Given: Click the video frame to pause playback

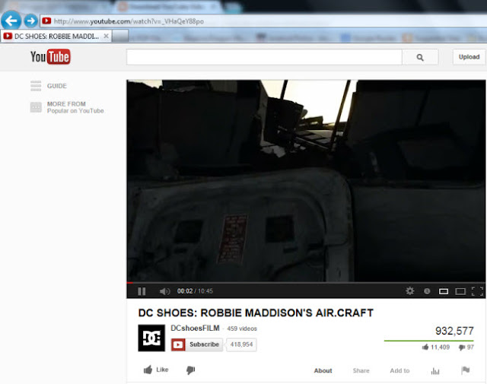Looking at the screenshot, I should pyautogui.click(x=306, y=181).
